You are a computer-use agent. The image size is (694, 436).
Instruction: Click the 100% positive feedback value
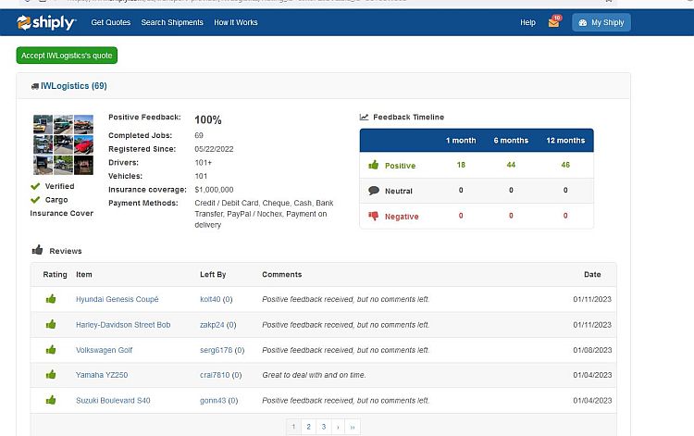pos(208,120)
